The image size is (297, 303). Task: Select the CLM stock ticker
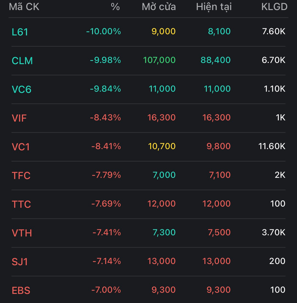coord(22,61)
